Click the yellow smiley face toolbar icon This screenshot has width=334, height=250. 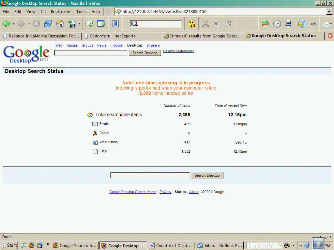click(x=191, y=23)
